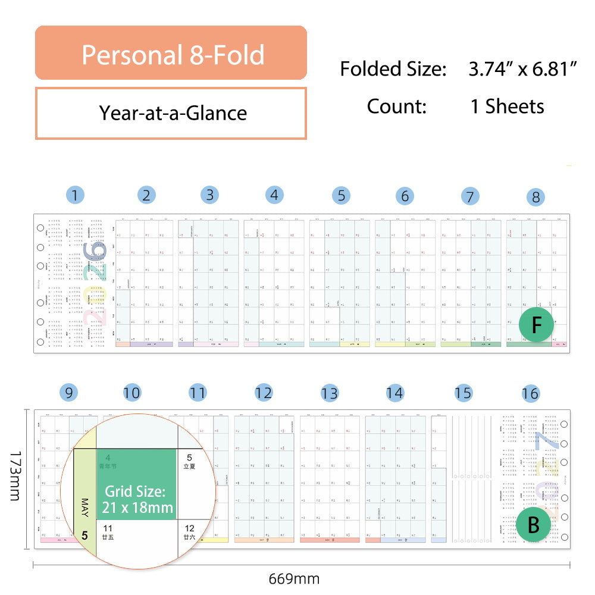This screenshot has height=595, width=595.
Task: Select the panel number 2 marker
Action: coord(146,195)
